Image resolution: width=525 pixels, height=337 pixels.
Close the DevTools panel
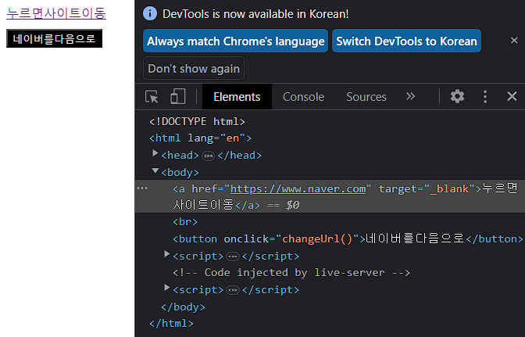coord(512,96)
